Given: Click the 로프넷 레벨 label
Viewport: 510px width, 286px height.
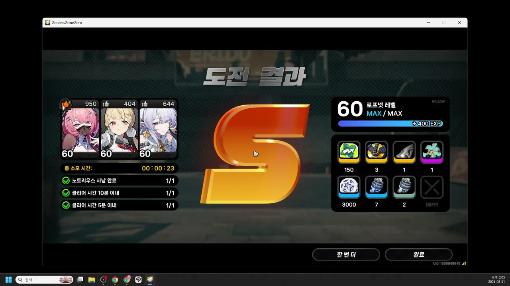Looking at the screenshot, I should tap(382, 105).
